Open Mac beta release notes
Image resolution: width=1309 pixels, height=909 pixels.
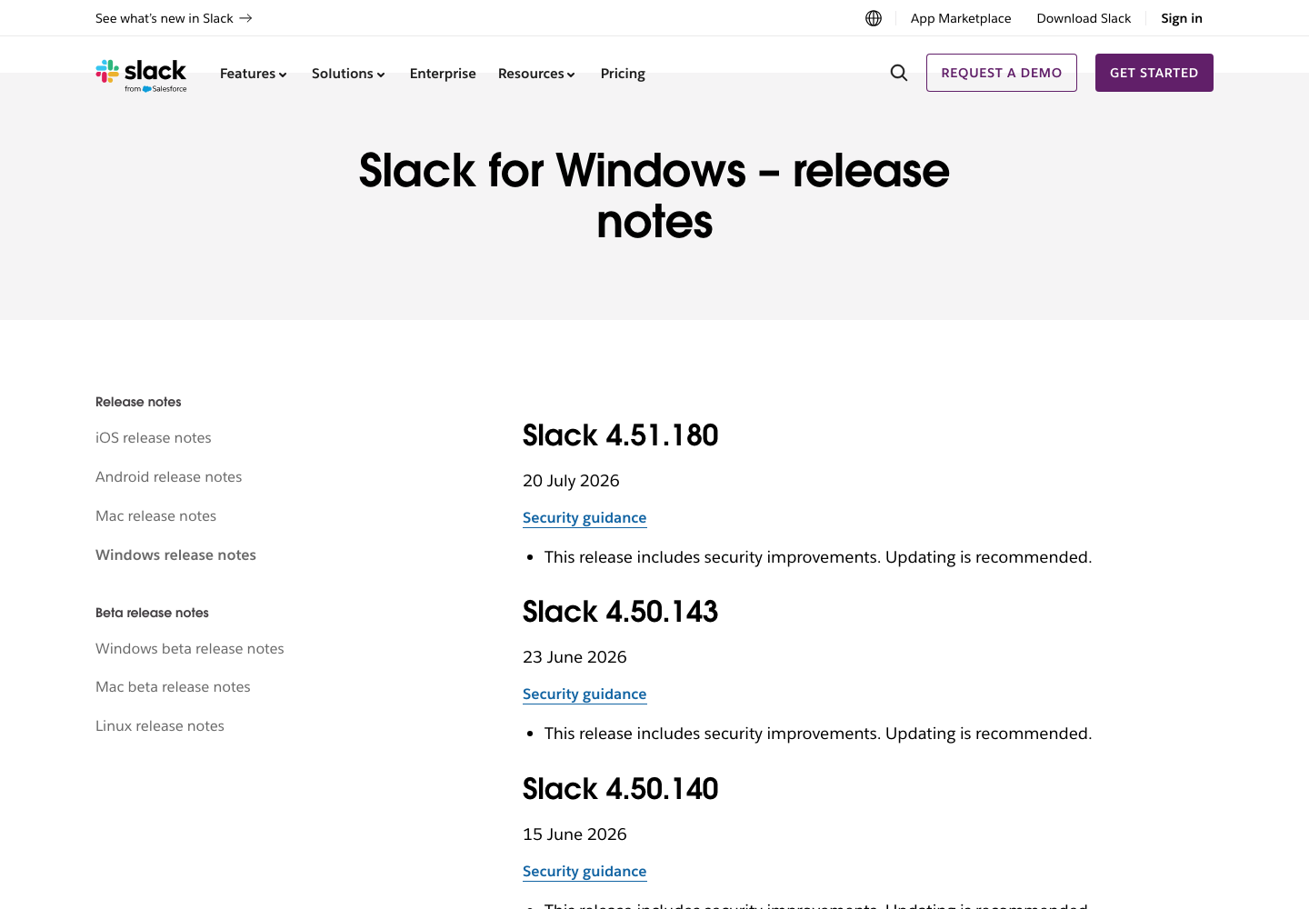point(173,687)
